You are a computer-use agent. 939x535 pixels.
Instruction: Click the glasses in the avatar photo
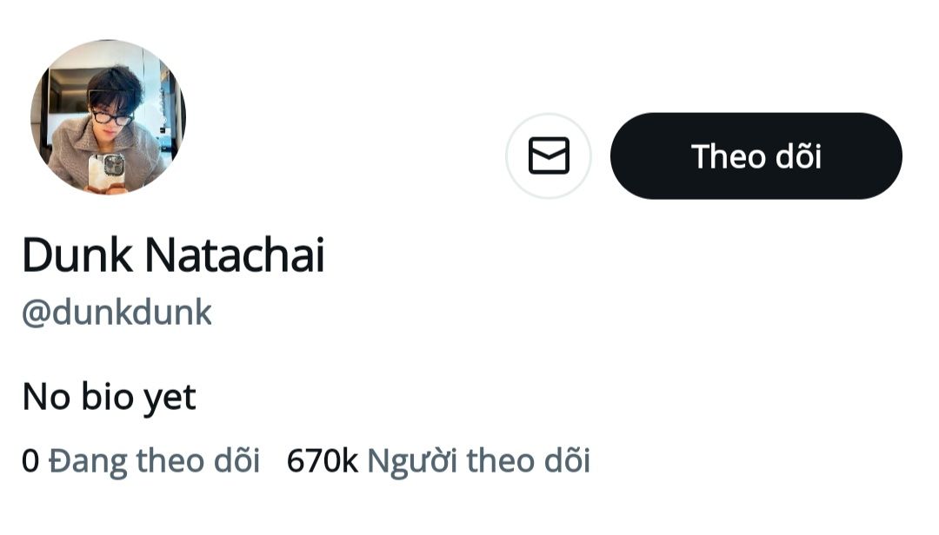point(113,117)
